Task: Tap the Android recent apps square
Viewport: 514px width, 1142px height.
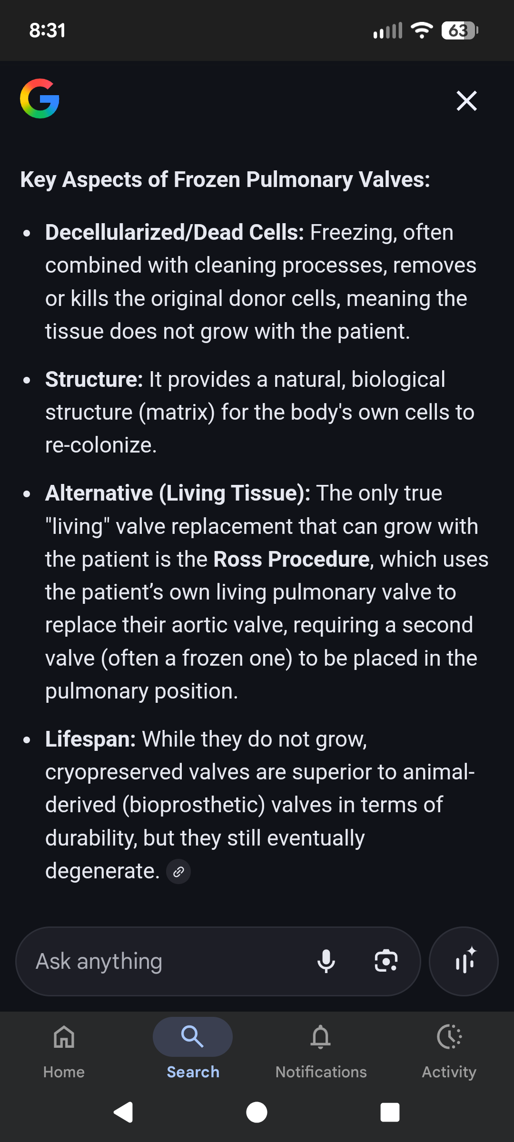Action: [390, 1112]
